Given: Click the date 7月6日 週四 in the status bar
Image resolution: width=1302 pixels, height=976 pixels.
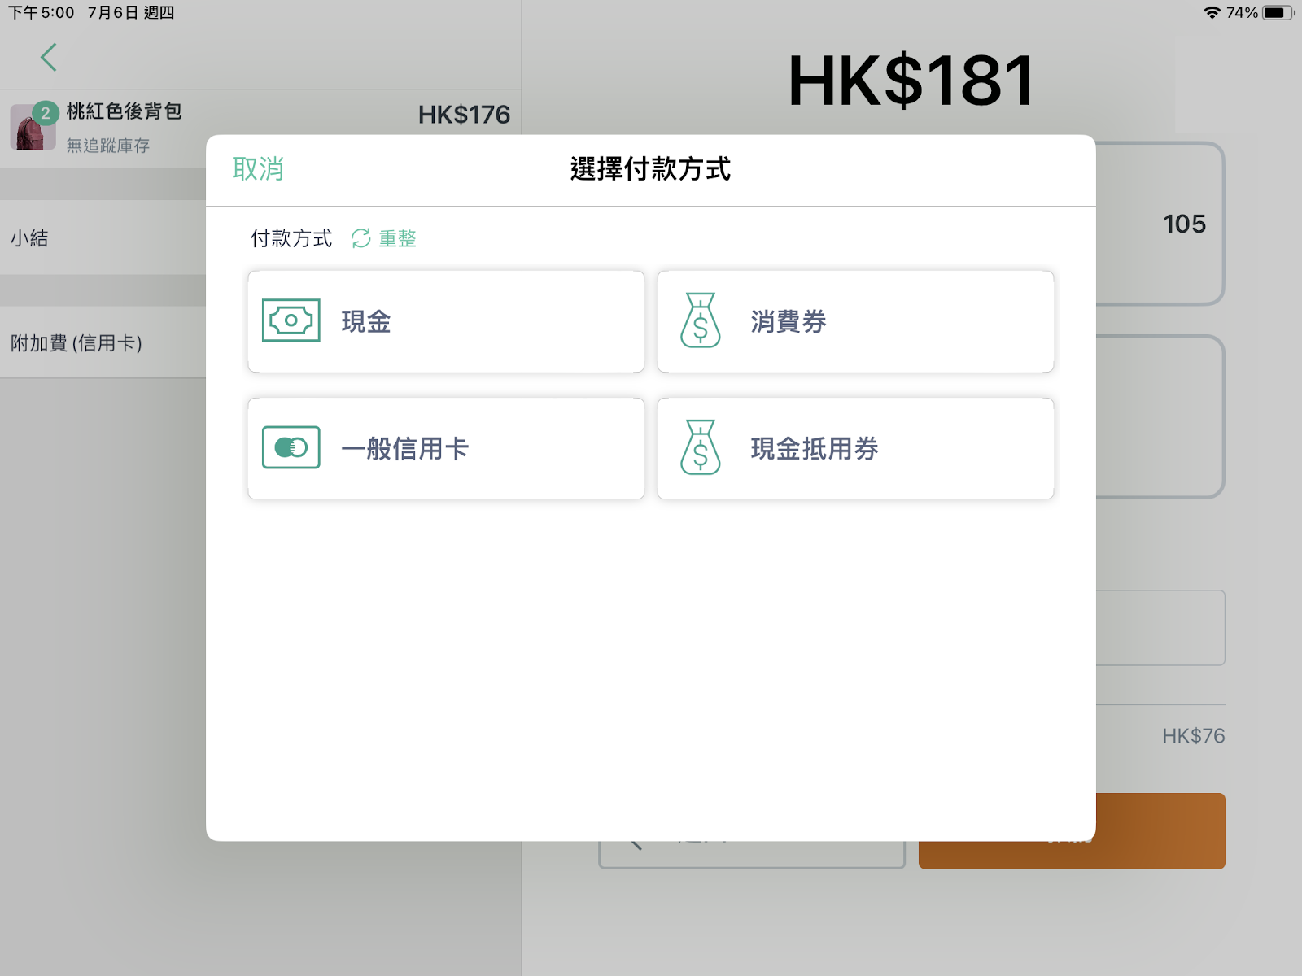Looking at the screenshot, I should coord(131,12).
